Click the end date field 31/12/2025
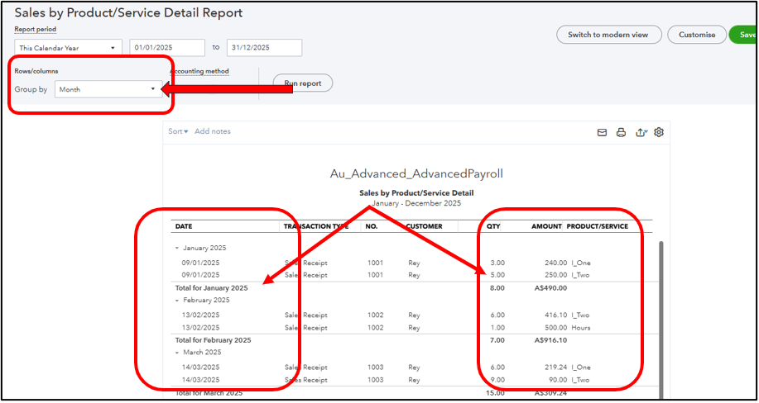759x403 pixels. [264, 48]
